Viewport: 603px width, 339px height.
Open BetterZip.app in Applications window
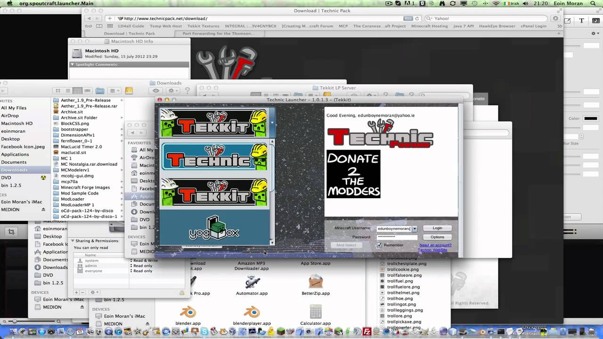[316, 285]
